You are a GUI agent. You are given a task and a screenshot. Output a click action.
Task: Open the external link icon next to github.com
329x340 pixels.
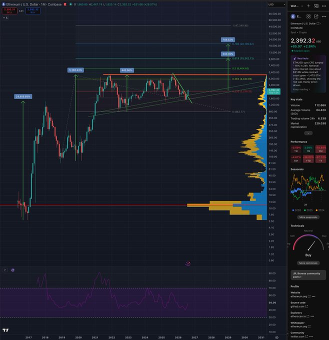[306, 306]
